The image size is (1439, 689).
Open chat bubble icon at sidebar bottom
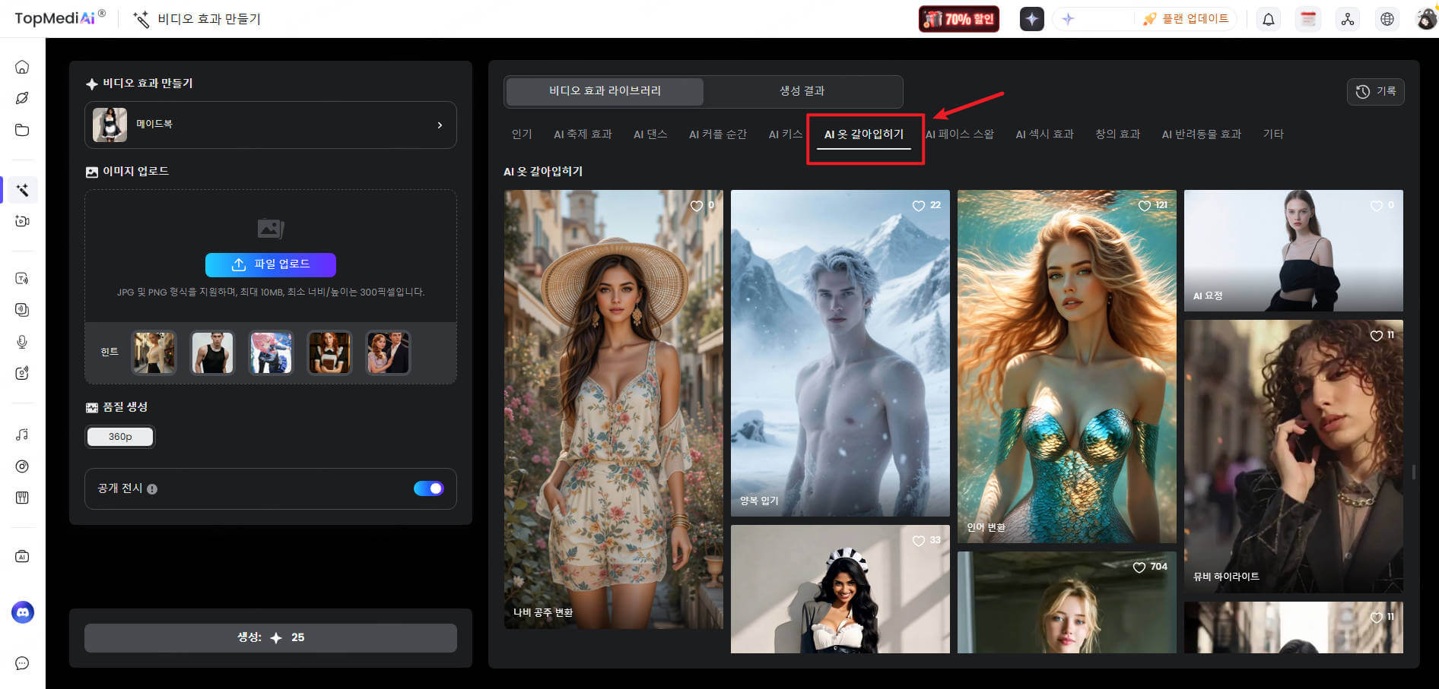(x=22, y=663)
